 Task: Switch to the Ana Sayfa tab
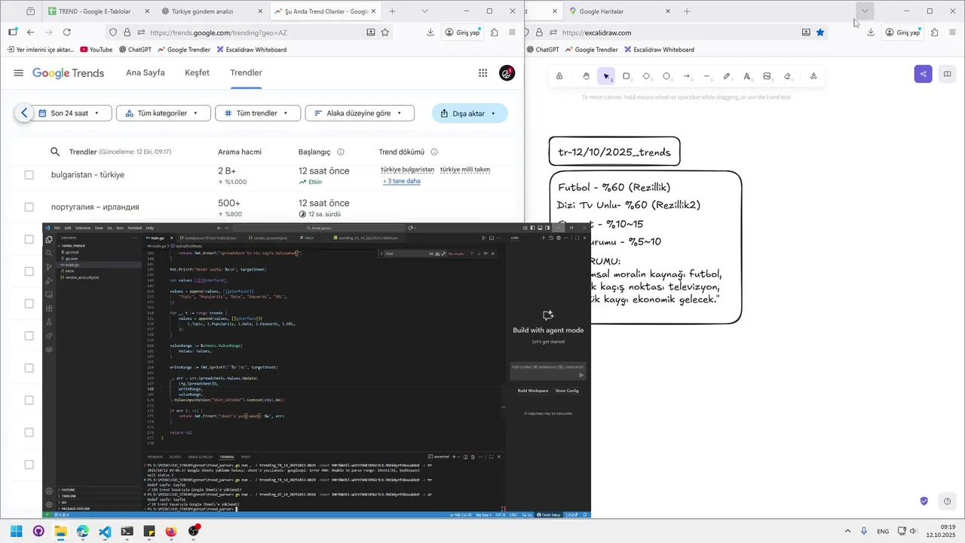146,73
